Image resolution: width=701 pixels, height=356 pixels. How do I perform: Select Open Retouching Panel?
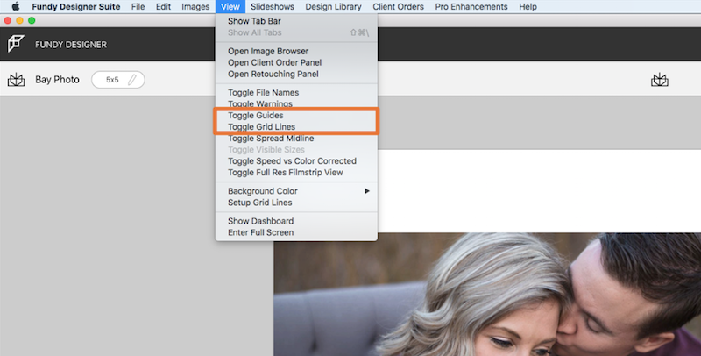[x=296, y=74]
